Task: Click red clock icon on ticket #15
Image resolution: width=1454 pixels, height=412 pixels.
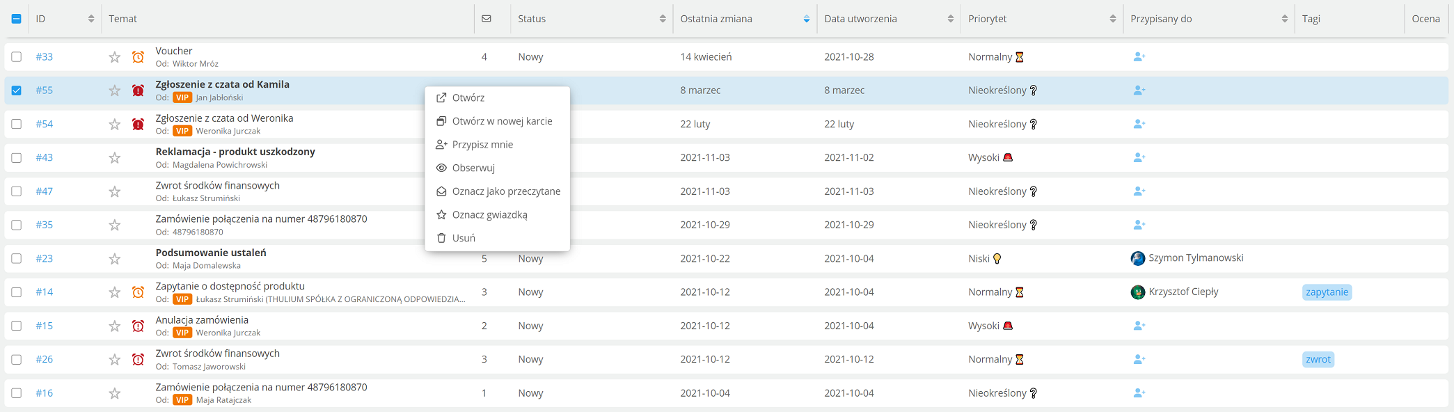Action: click(139, 326)
